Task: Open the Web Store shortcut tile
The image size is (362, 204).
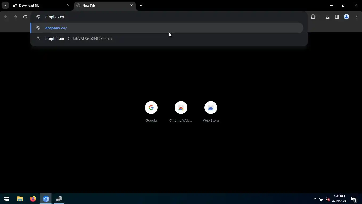Action: click(211, 112)
